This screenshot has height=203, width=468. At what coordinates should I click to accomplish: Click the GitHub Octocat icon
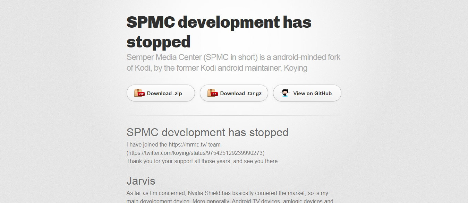(285, 93)
